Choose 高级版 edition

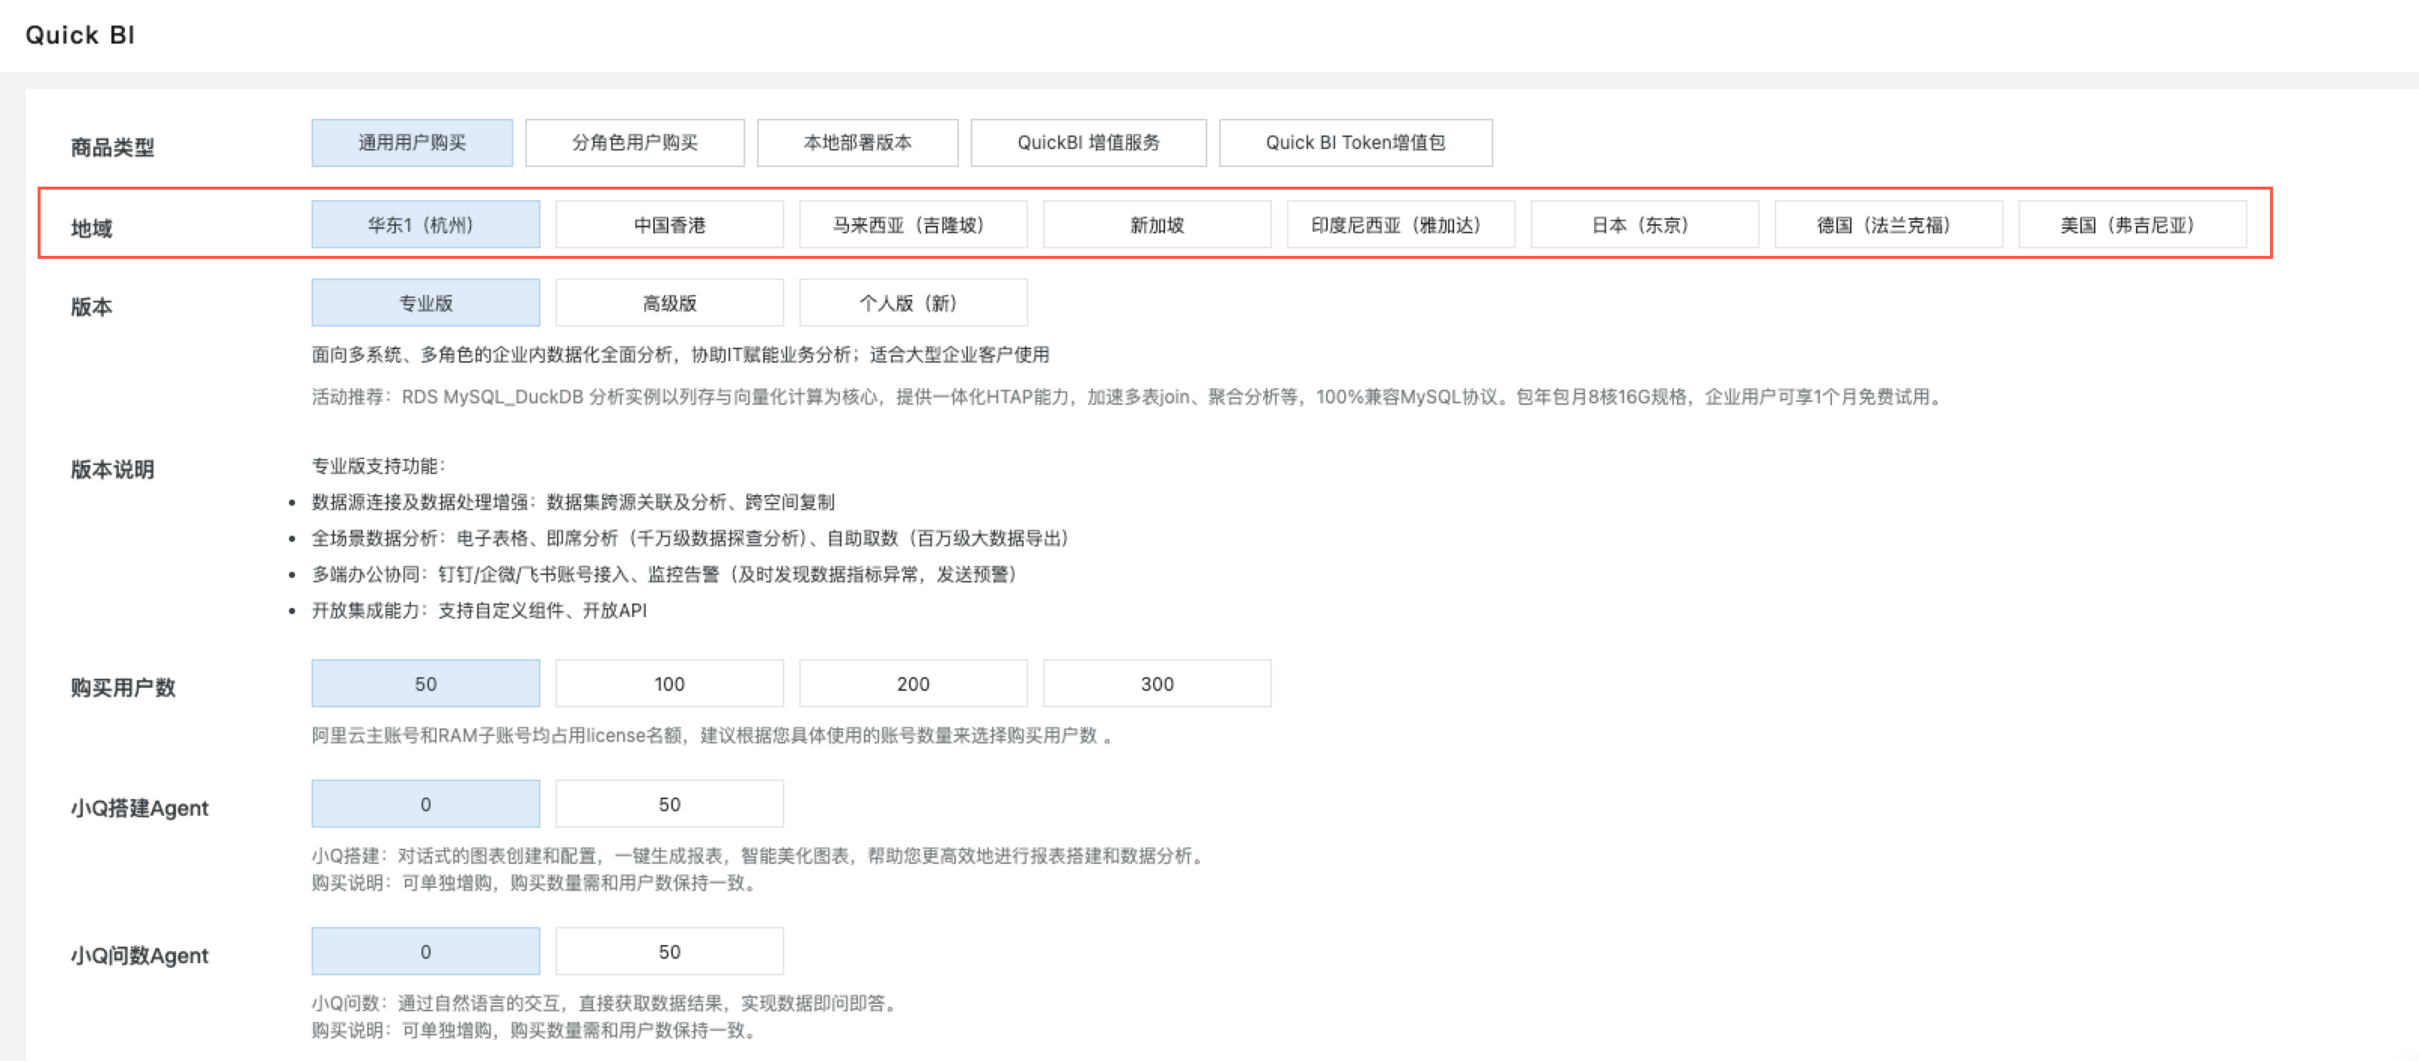(x=668, y=303)
